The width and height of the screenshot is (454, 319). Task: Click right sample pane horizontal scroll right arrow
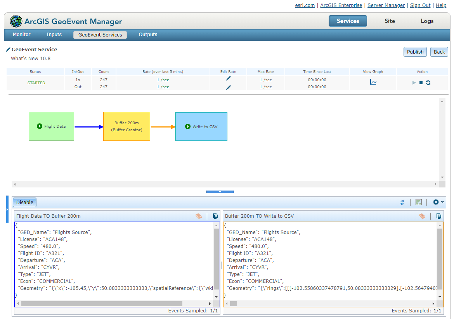(x=433, y=303)
